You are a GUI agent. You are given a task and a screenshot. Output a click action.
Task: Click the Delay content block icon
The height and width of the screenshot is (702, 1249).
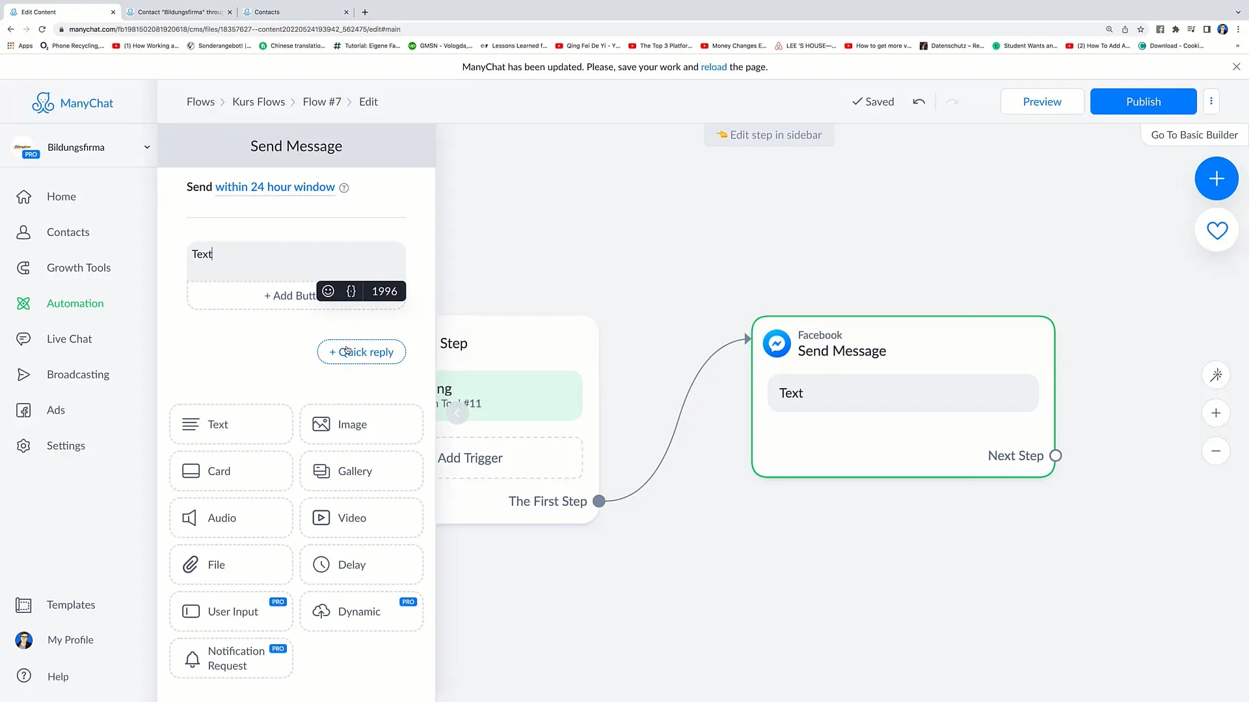(x=322, y=564)
